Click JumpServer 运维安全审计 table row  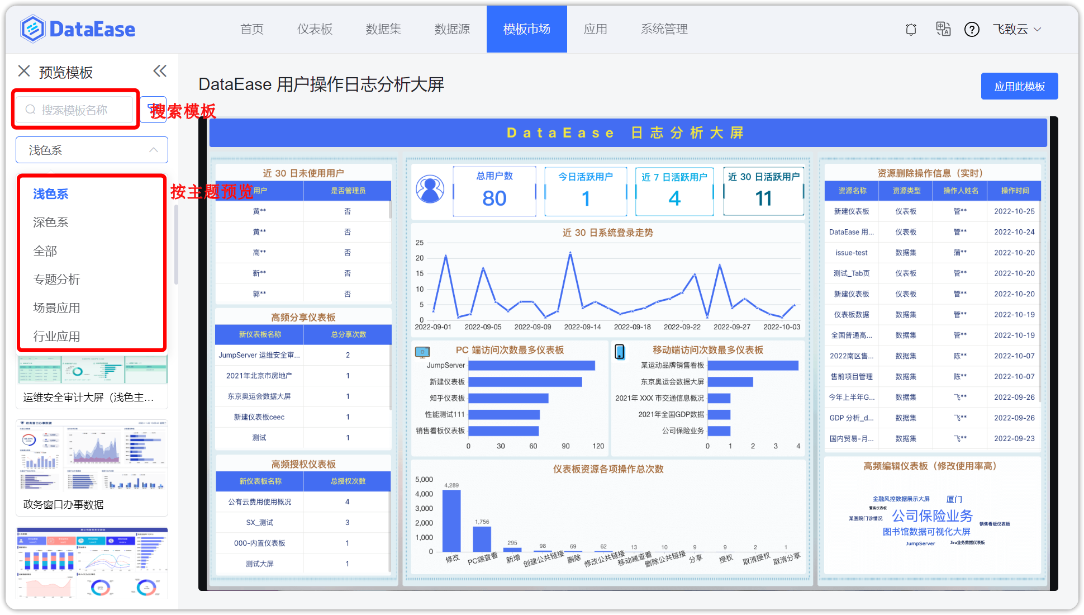[302, 355]
